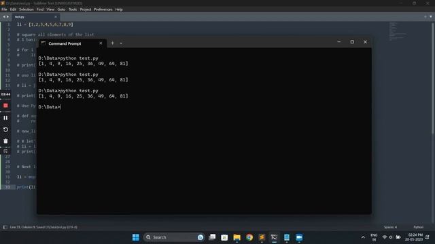Expand the terminal profile dropdown arrow
The width and height of the screenshot is (435, 244).
pos(121,43)
